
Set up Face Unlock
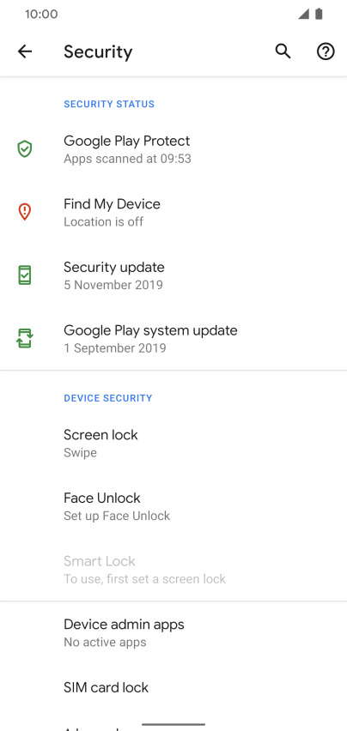(173, 506)
